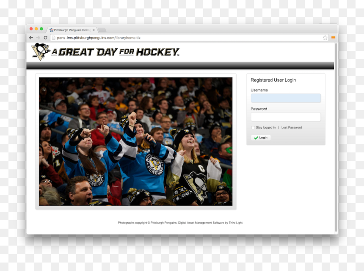This screenshot has height=271, width=364.
Task: Click the browser back arrow
Action: pos(31,38)
